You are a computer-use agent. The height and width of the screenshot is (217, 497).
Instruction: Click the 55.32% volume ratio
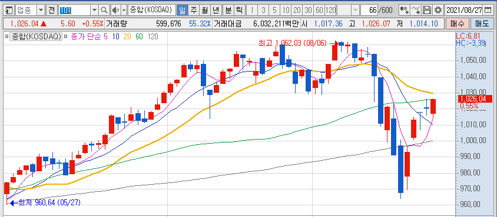click(x=200, y=23)
